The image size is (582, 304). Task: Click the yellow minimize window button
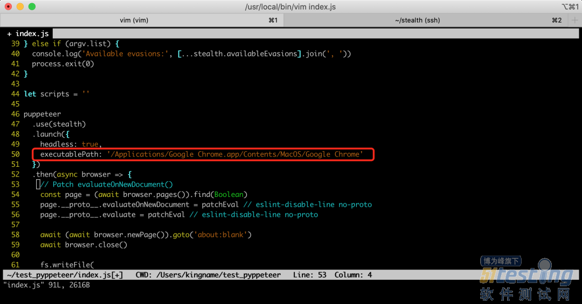20,6
